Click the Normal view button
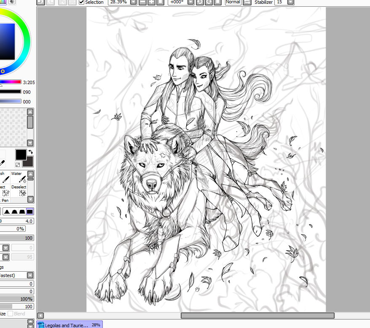Image resolution: width=370 pixels, height=328 pixels. click(233, 2)
